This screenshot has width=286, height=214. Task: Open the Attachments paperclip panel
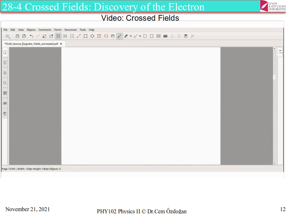(x=5, y=73)
